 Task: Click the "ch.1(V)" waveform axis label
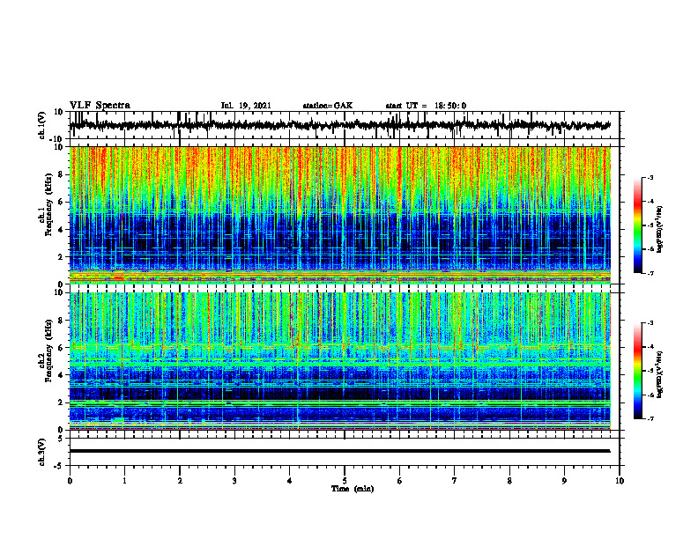tap(42, 125)
